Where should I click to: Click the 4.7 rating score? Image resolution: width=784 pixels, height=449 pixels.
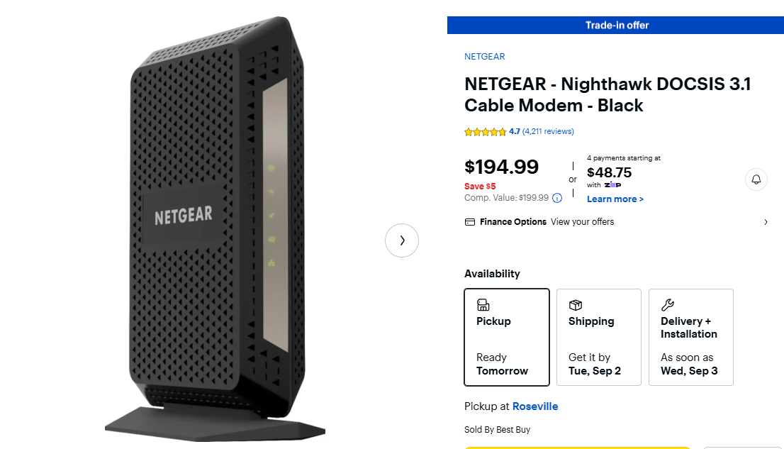click(515, 131)
